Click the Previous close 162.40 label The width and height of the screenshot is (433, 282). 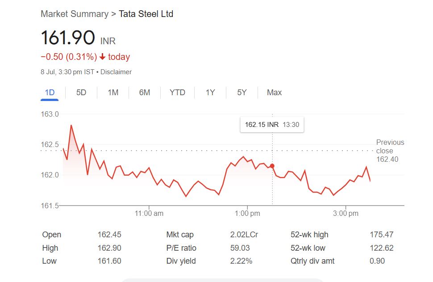click(390, 151)
